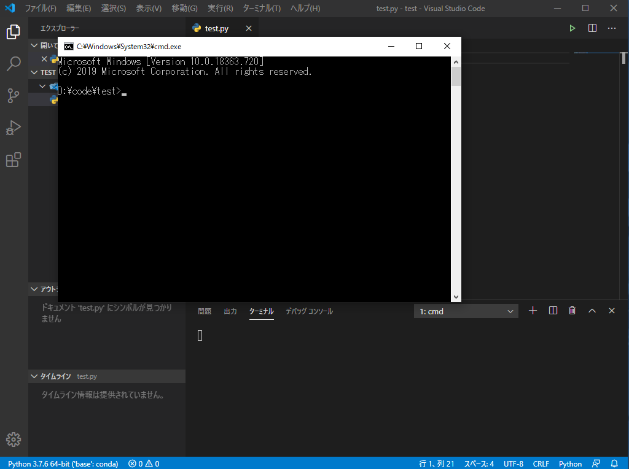Create a new terminal with plus icon
Screen dimensions: 629x469
pos(533,311)
